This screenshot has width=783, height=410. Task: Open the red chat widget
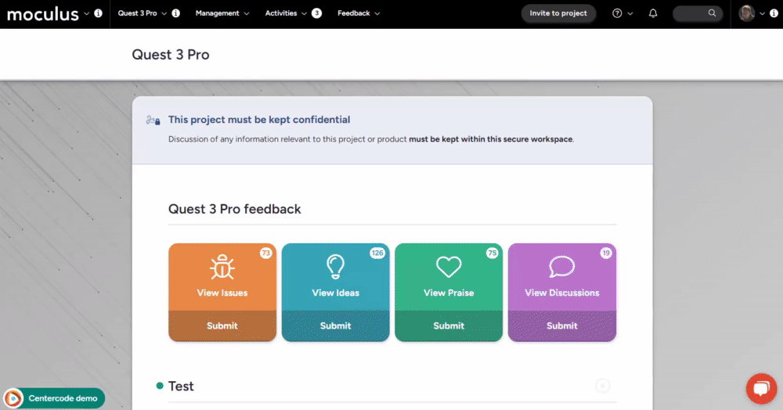point(762,389)
